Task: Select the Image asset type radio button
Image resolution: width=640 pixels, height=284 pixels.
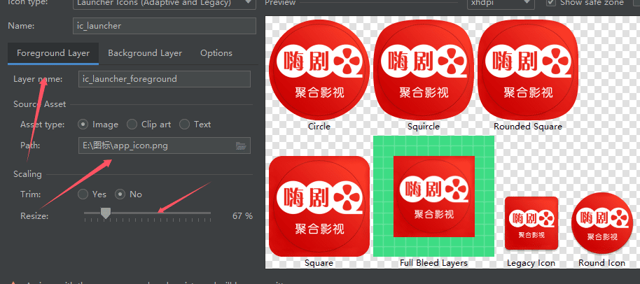Action: [83, 125]
